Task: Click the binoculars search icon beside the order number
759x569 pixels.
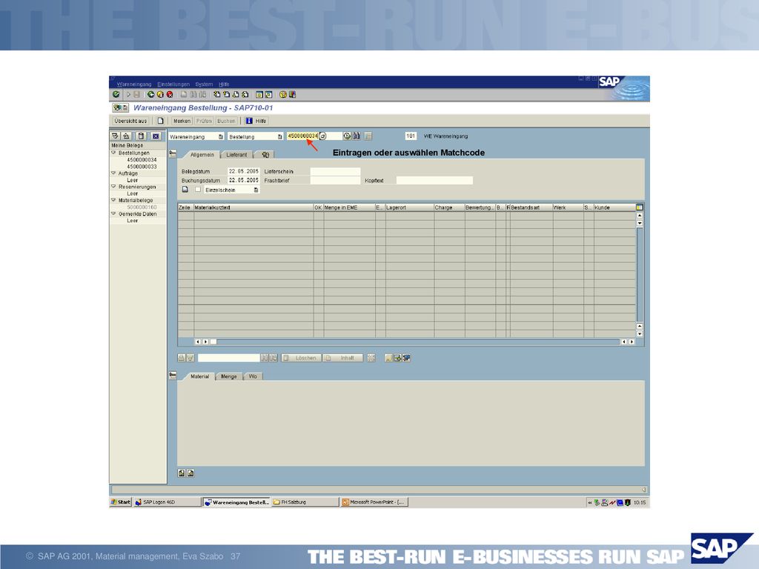Action: 357,136
